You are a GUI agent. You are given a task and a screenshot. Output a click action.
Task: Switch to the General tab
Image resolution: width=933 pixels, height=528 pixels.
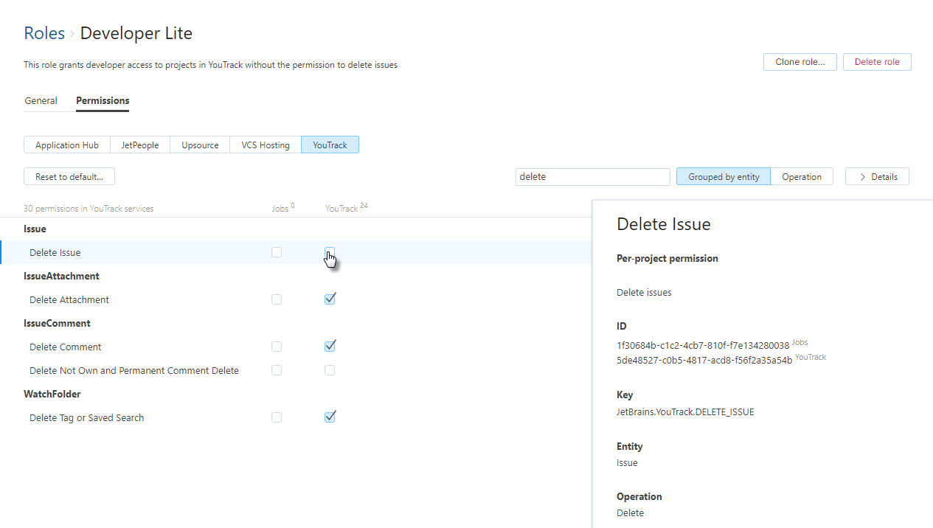click(41, 100)
